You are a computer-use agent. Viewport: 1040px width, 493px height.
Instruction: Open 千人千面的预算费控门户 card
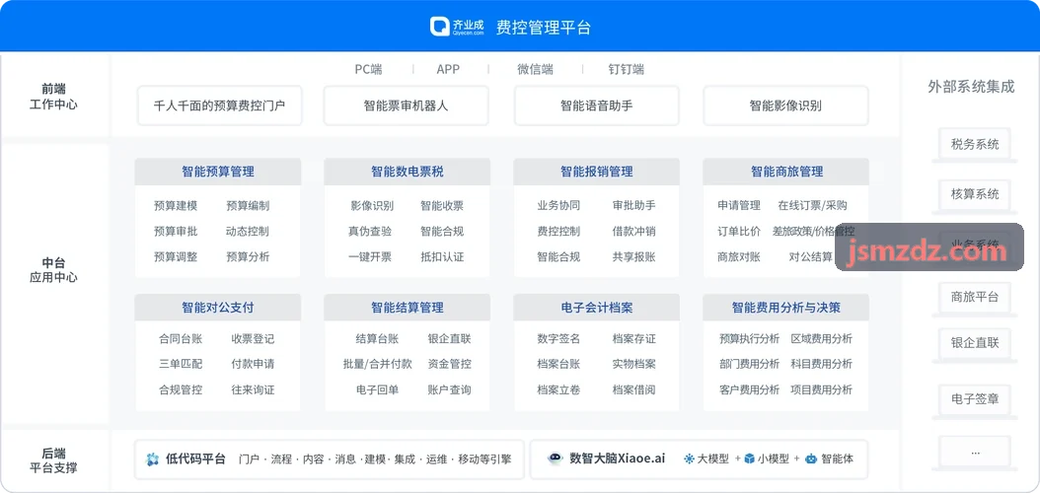(x=219, y=106)
